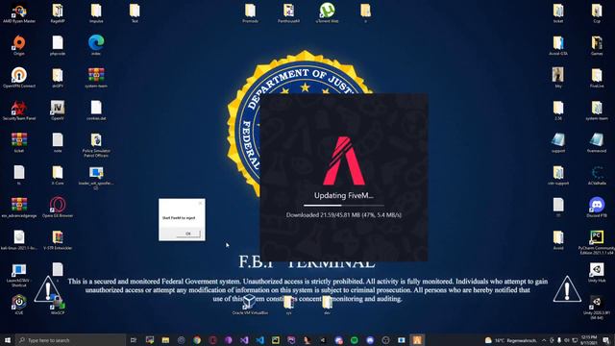Open the notification center icon
This screenshot has height=346, width=615.
(606, 339)
